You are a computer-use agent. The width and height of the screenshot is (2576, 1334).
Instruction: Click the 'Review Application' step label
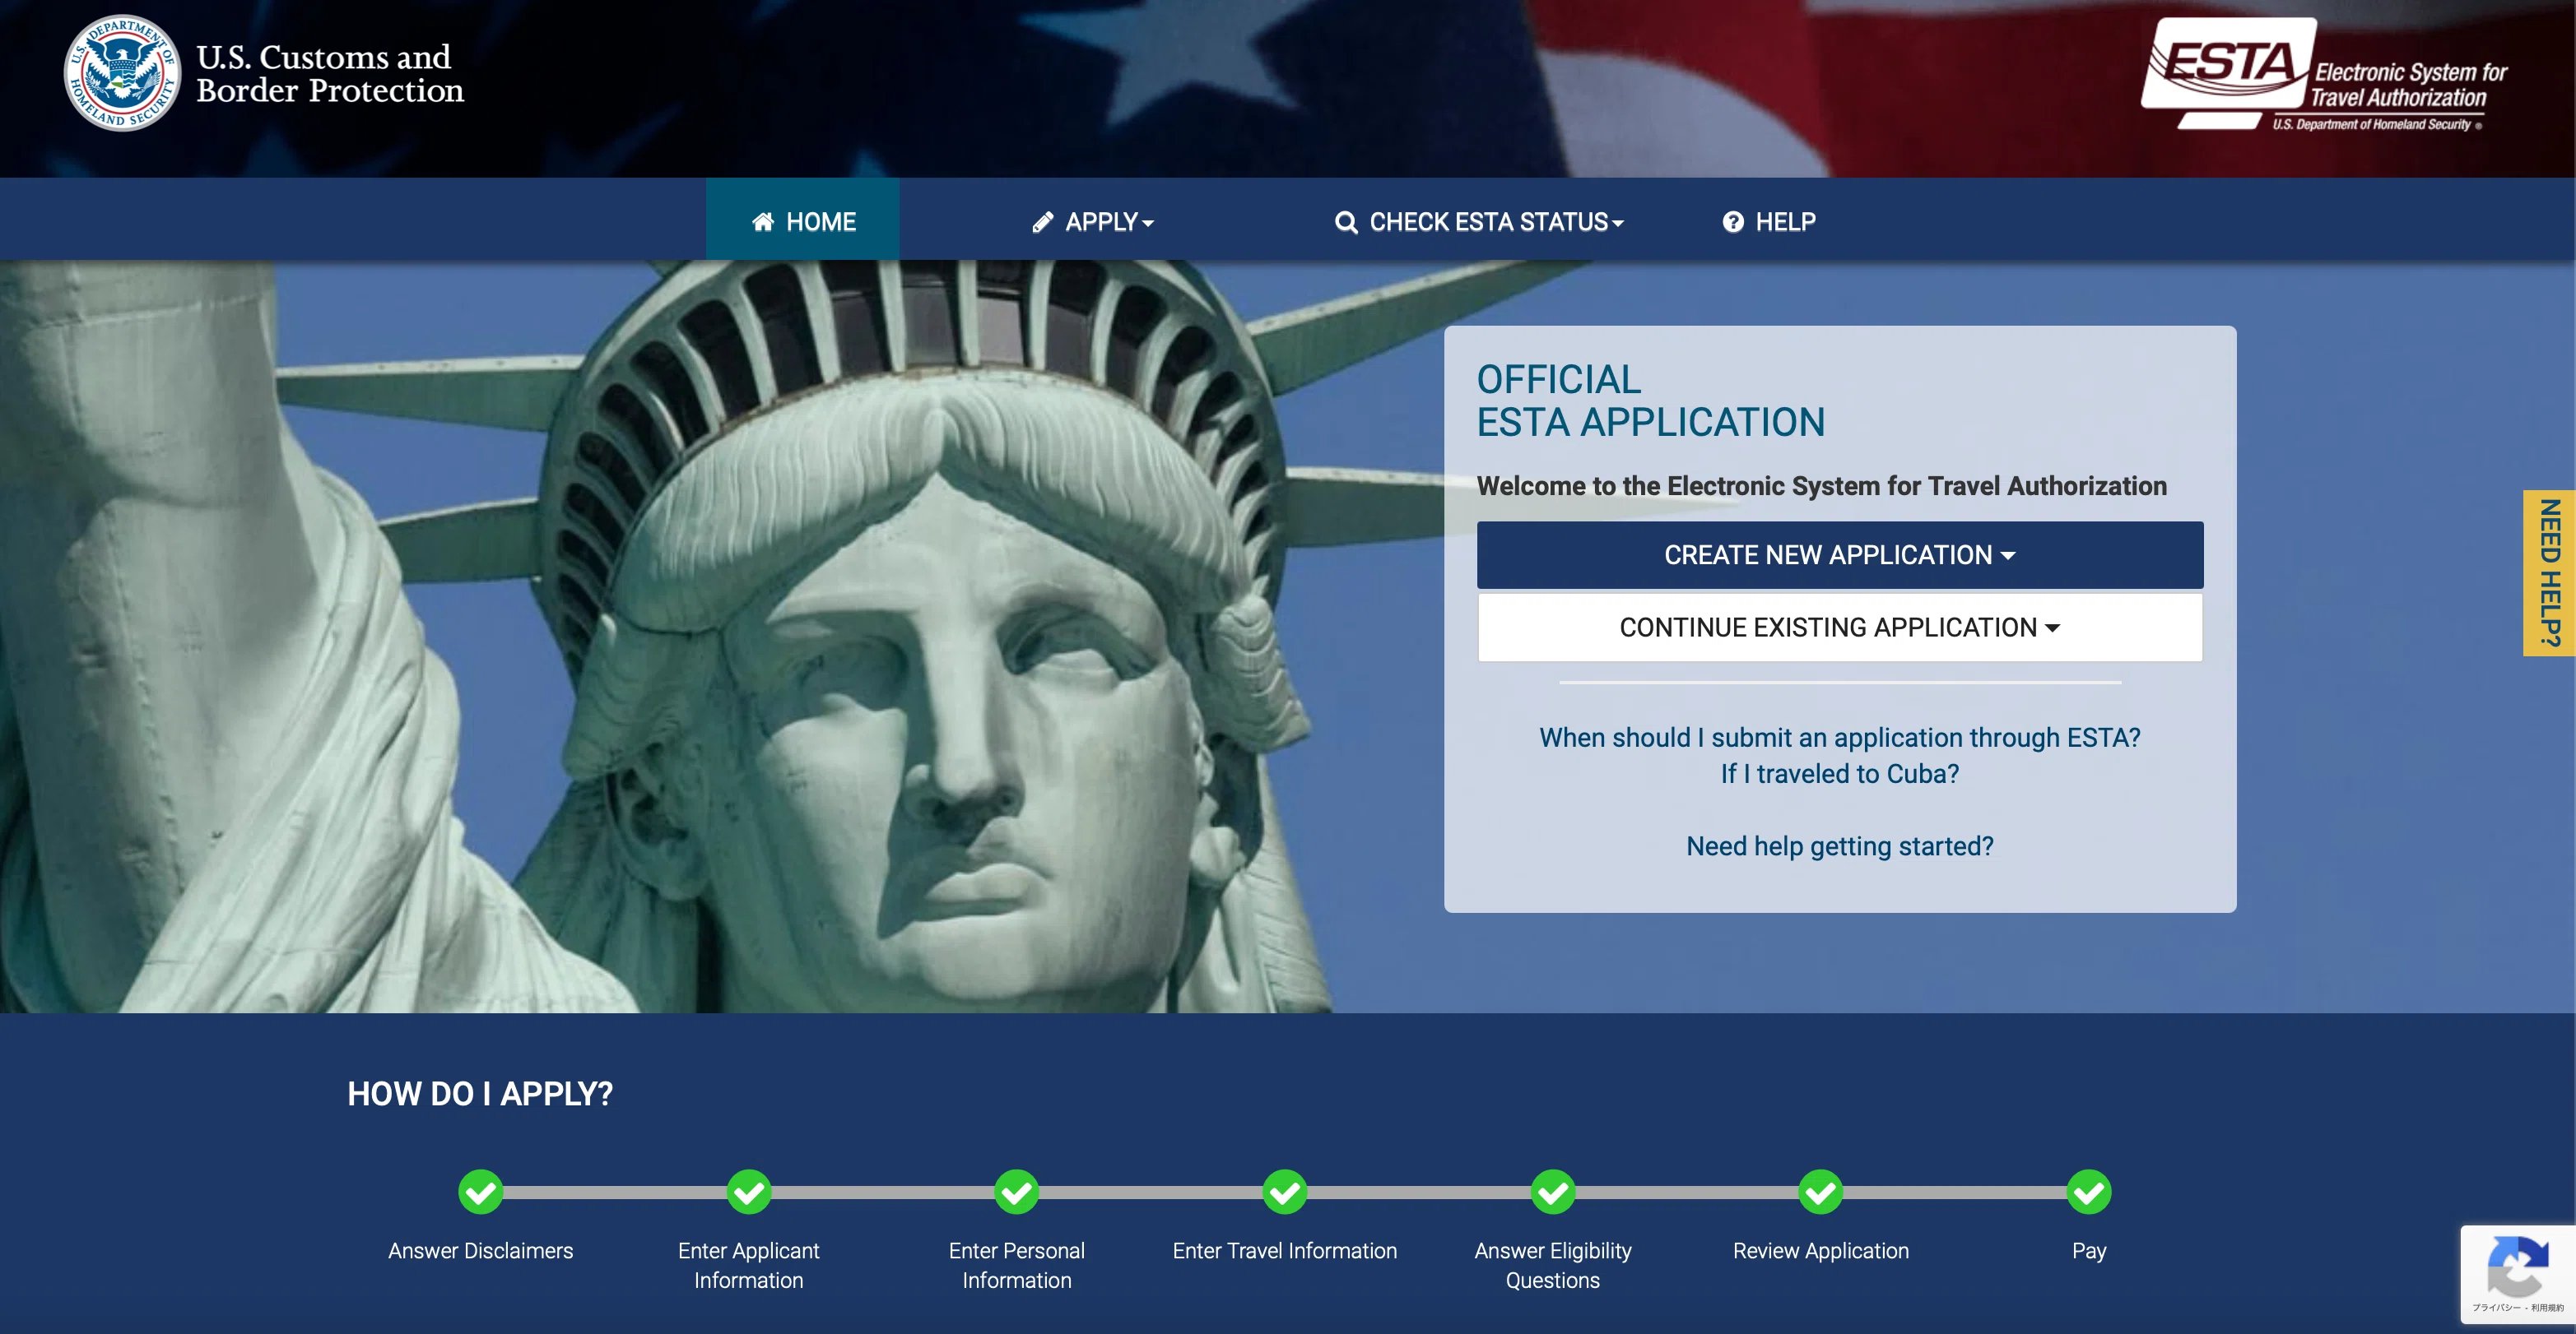coord(1821,1250)
